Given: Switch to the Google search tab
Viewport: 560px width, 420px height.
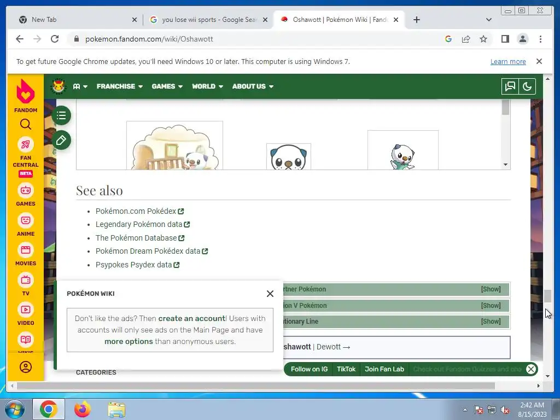Looking at the screenshot, I should [x=209, y=20].
